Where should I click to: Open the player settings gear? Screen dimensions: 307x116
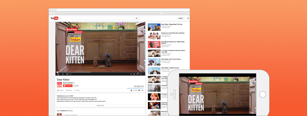pyautogui.click(x=137, y=74)
